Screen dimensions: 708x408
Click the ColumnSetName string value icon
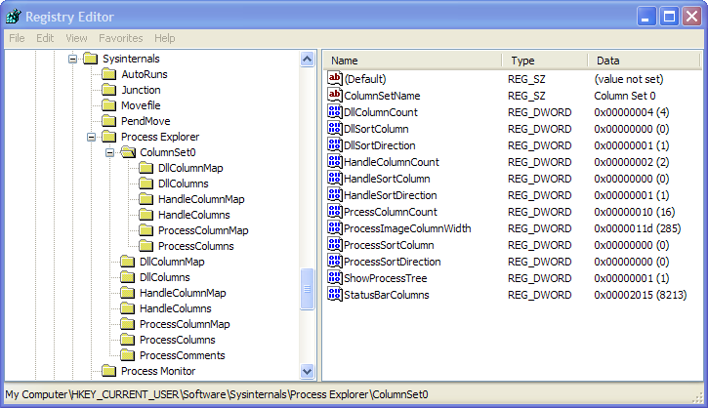(335, 96)
